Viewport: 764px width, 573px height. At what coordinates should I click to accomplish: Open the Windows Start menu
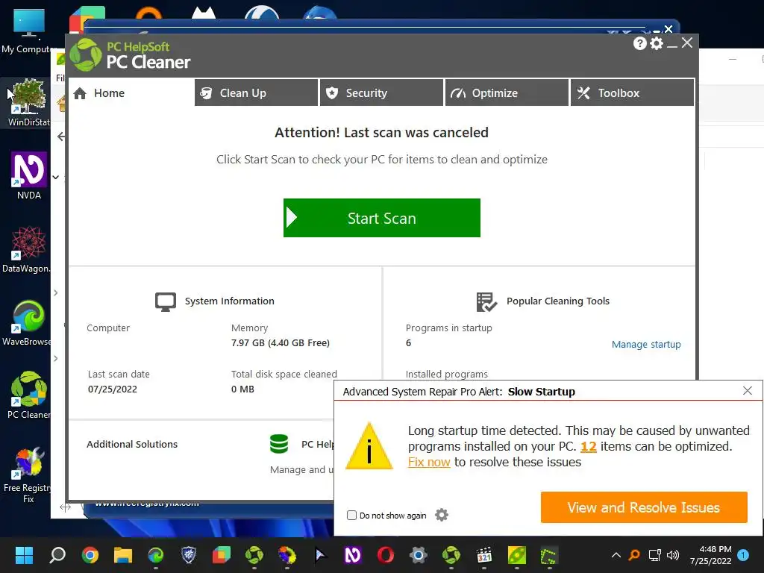coord(24,555)
